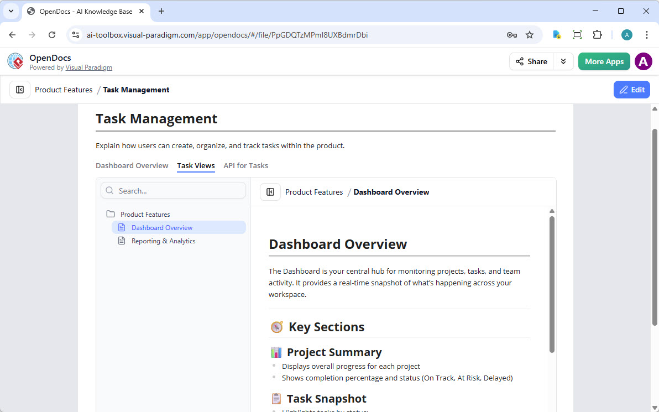Open the tab search dropdown arrow
Screen dimensions: 659x412
(11, 11)
